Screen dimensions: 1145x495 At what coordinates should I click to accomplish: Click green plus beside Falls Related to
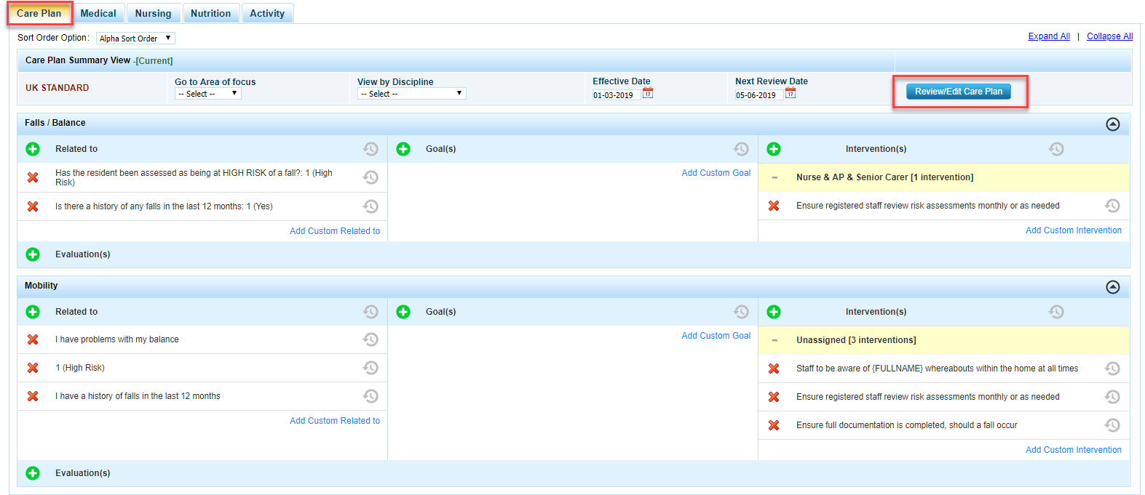[33, 149]
